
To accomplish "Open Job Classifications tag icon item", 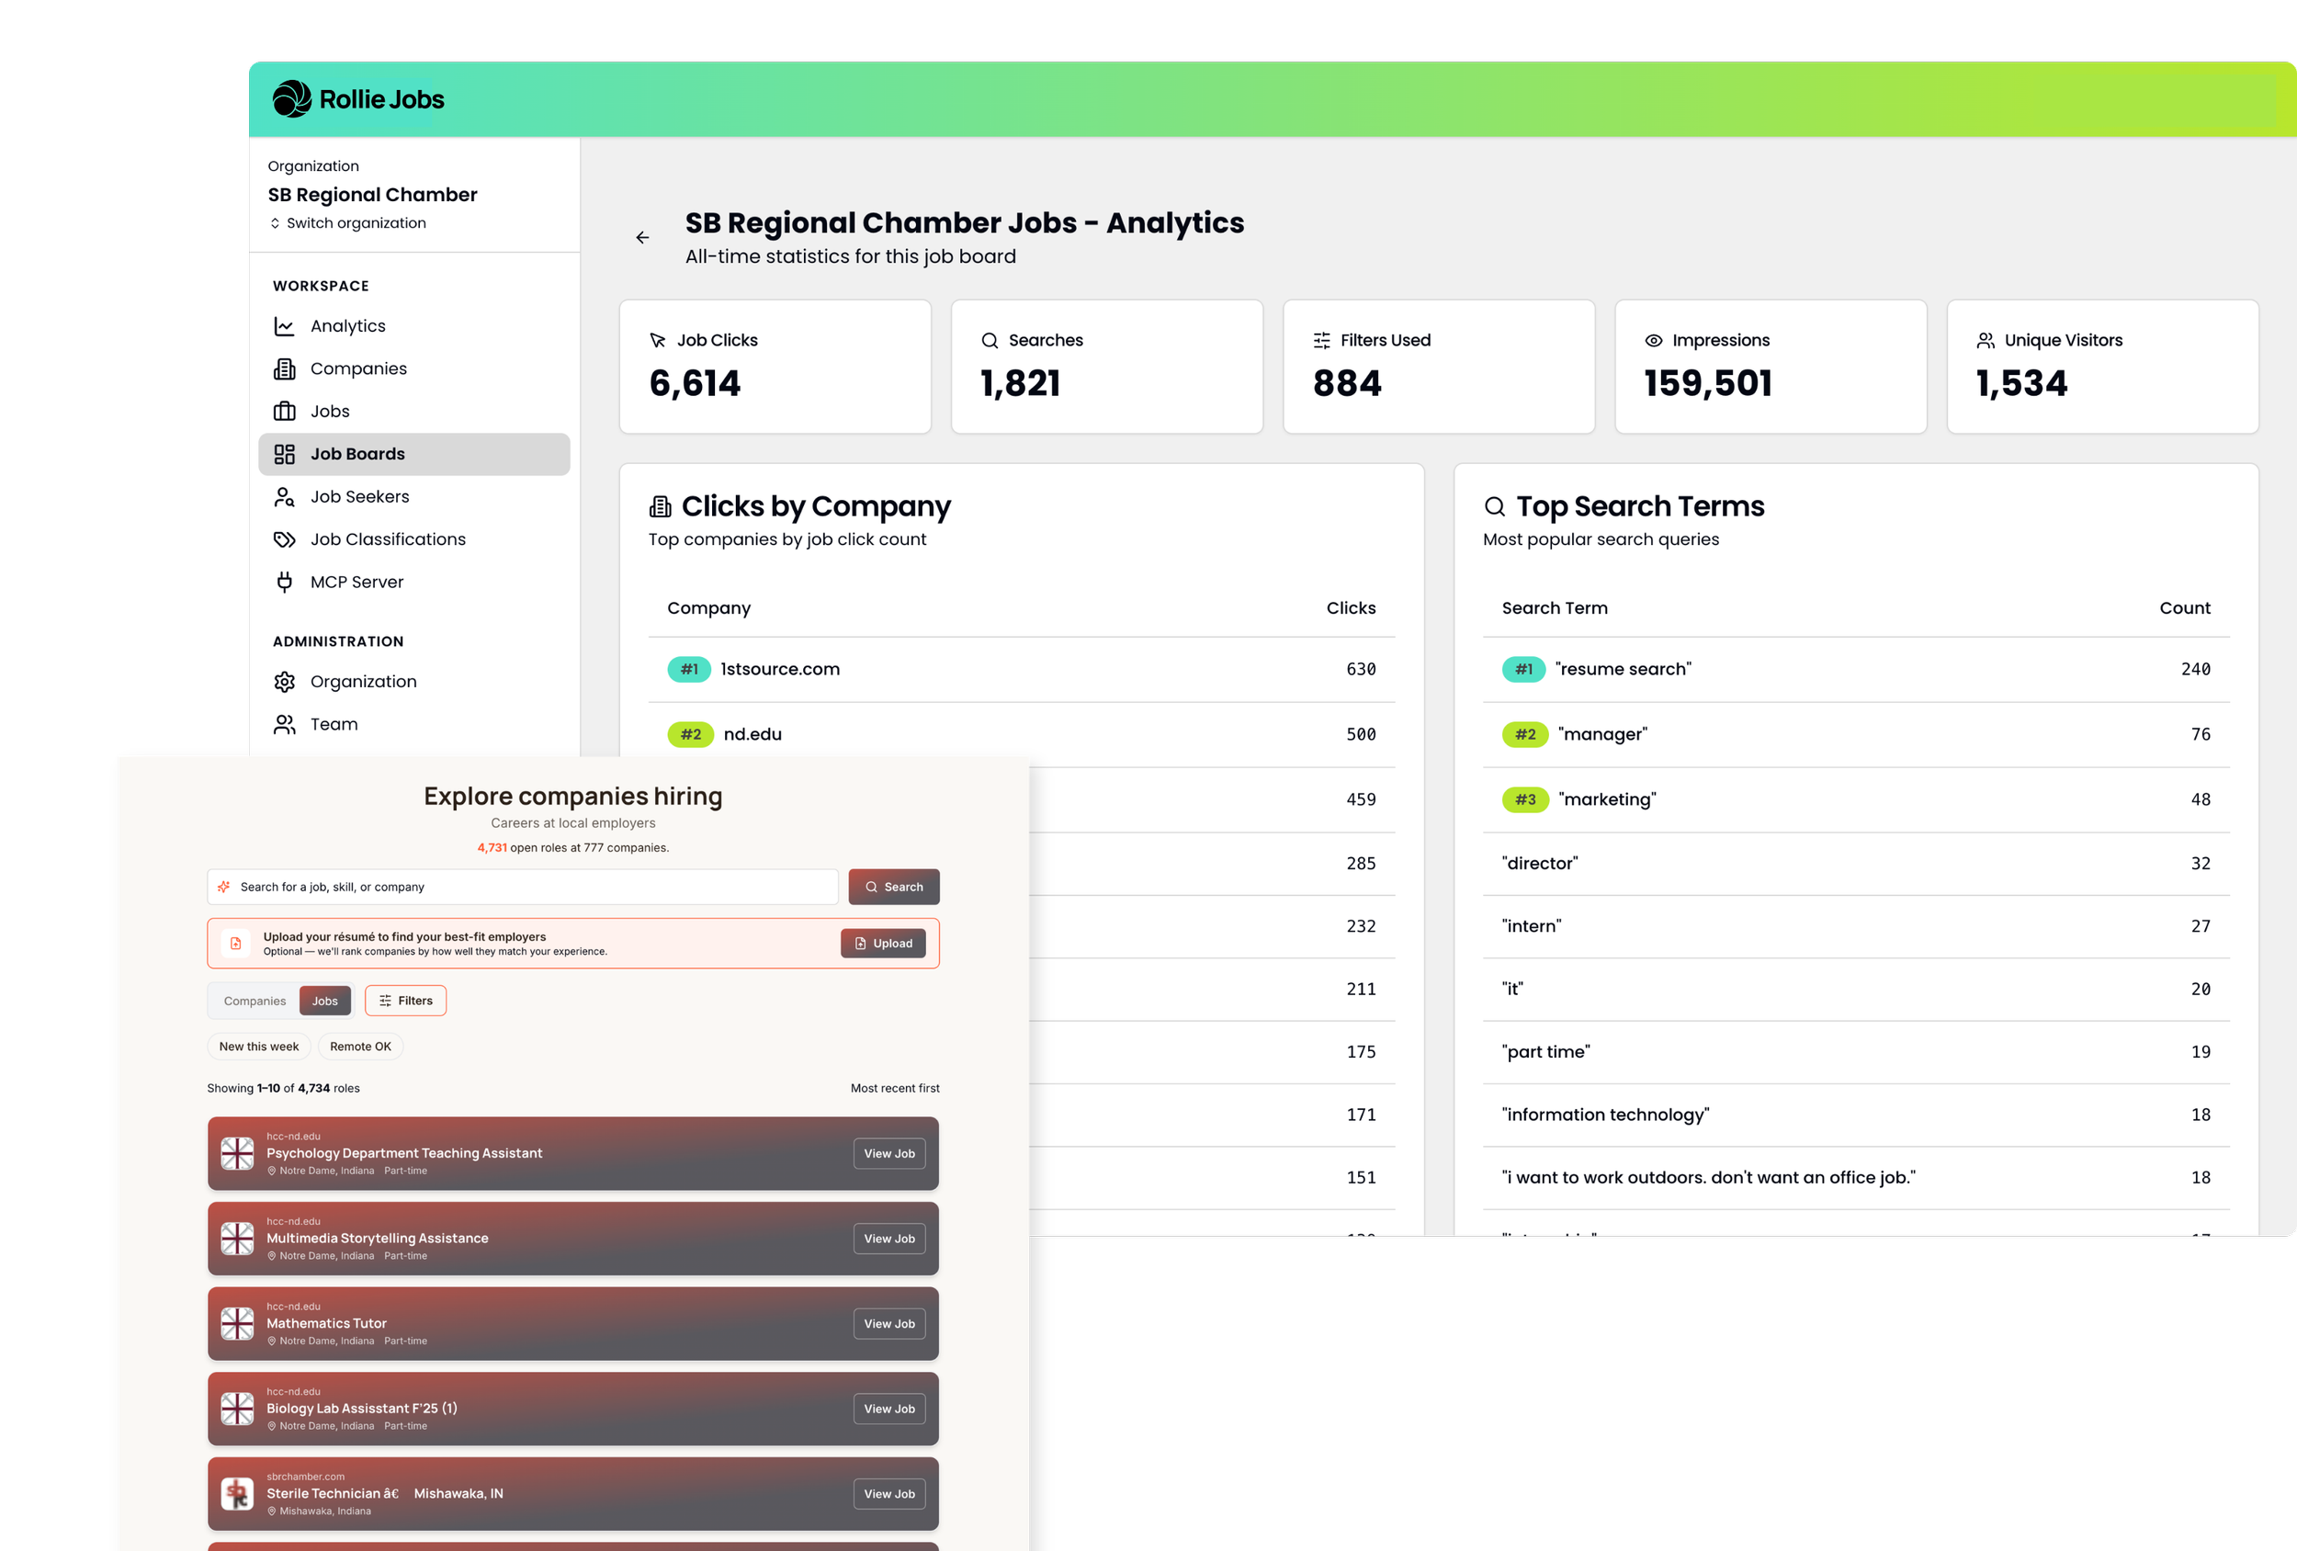I will [285, 539].
